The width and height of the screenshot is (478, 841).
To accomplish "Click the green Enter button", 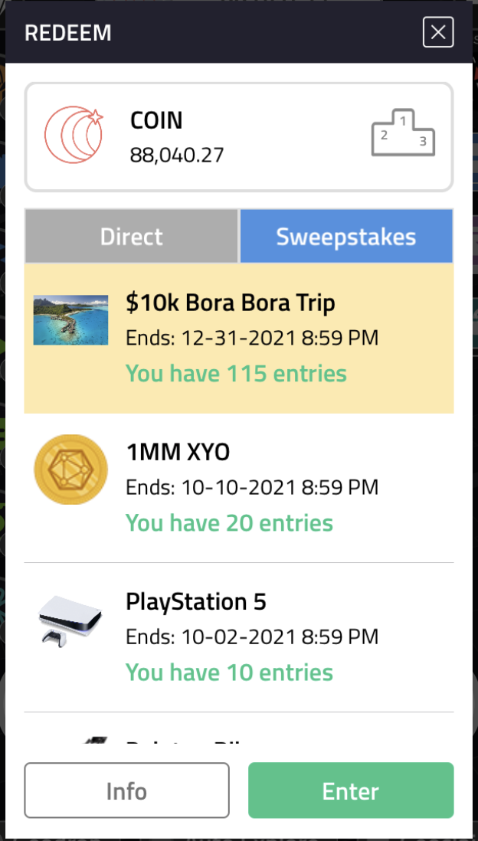I will (351, 790).
